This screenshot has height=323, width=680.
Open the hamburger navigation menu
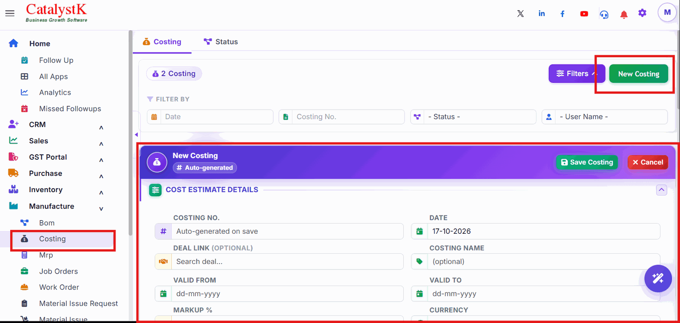[x=10, y=13]
